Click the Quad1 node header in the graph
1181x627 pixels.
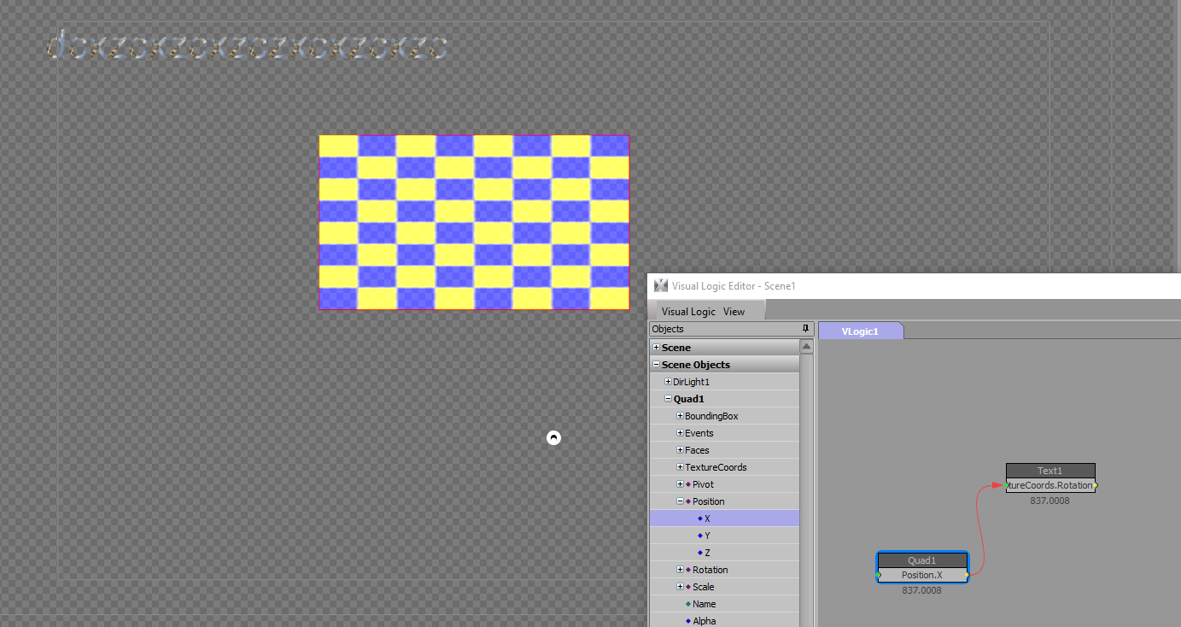click(x=922, y=560)
